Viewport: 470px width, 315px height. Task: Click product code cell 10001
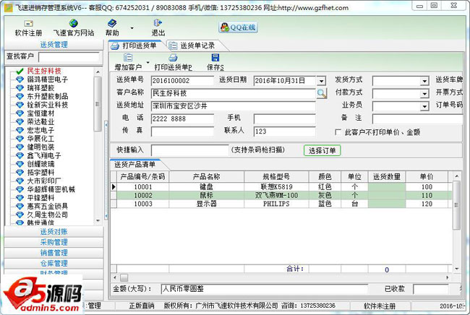[x=143, y=187]
